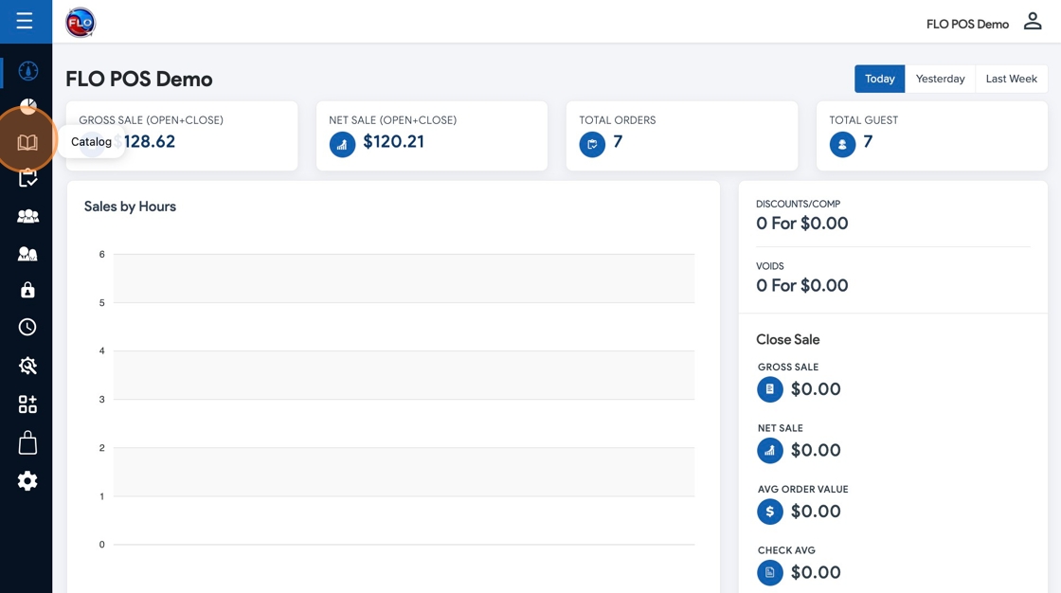The image size is (1061, 593).
Task: Click the FLO logo
Action: [x=81, y=22]
